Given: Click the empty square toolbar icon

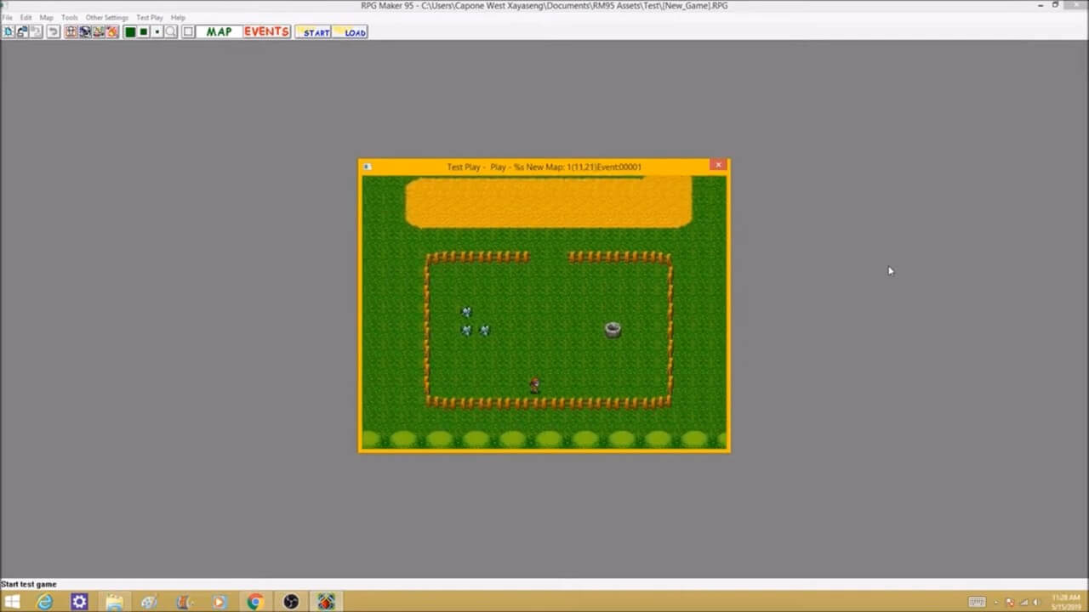Looking at the screenshot, I should point(188,31).
